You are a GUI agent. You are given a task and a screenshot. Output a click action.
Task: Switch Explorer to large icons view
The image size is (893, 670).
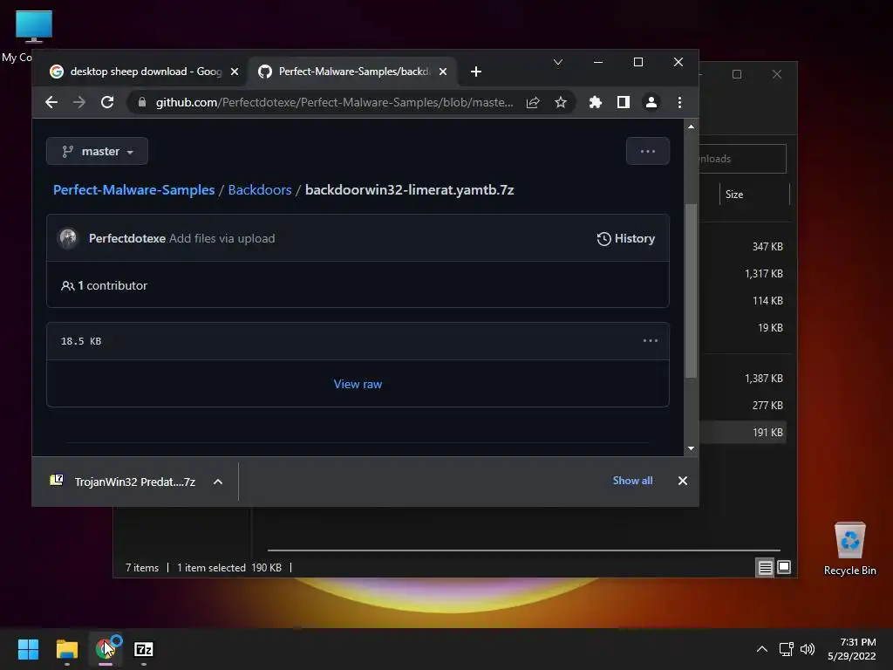[x=784, y=567]
